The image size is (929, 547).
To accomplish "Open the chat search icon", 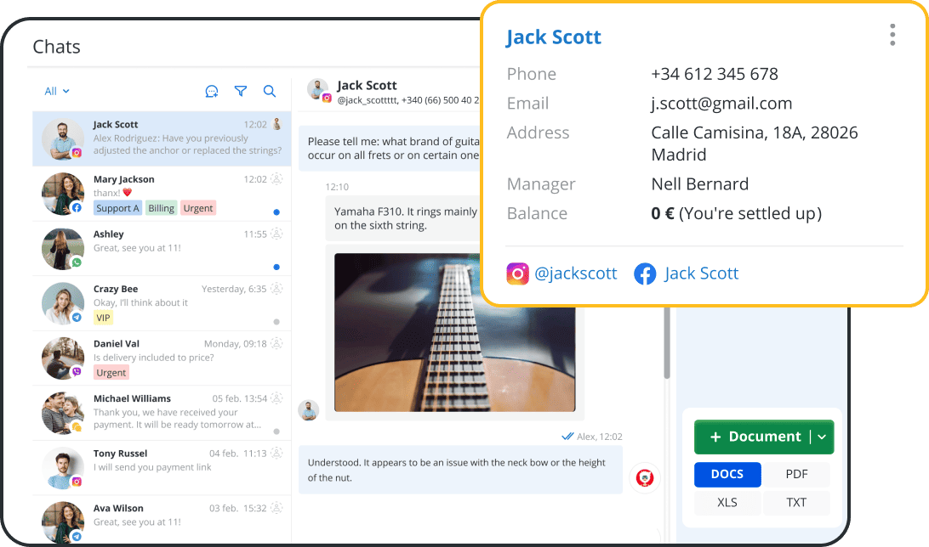I will point(271,91).
